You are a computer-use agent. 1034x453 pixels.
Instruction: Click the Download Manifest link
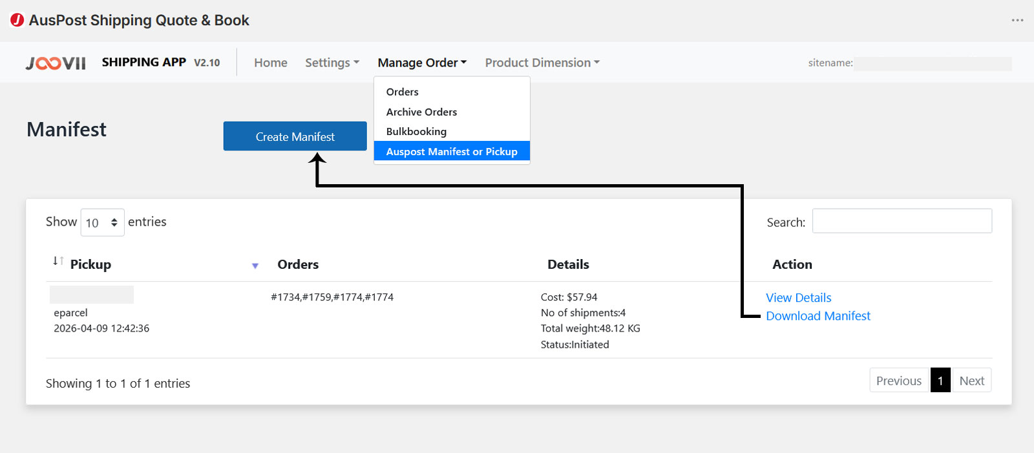coord(818,316)
